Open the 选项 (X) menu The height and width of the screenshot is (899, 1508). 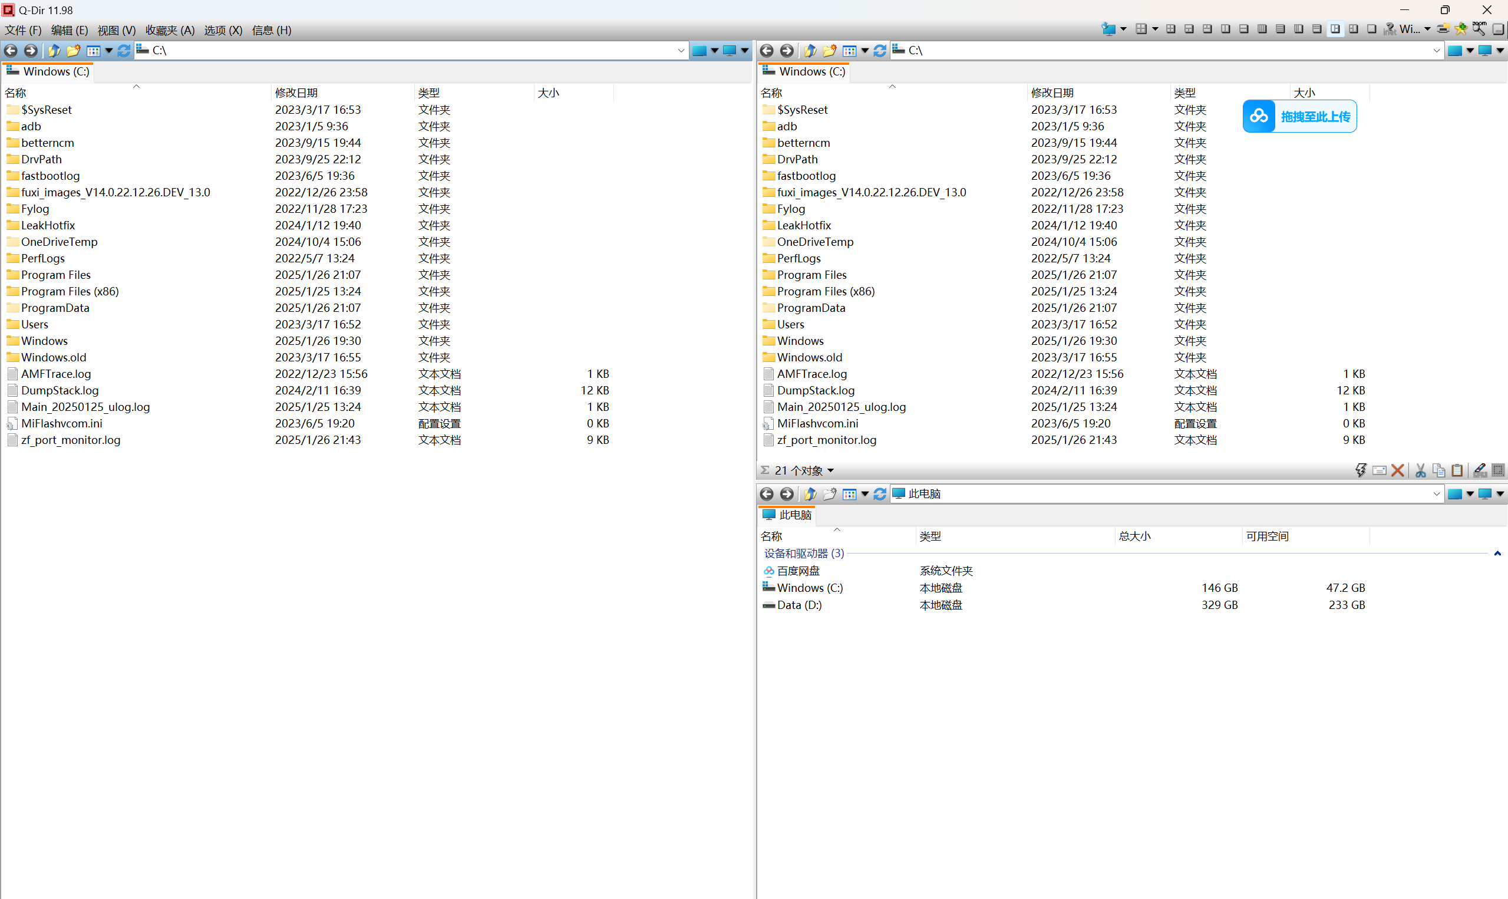223,30
